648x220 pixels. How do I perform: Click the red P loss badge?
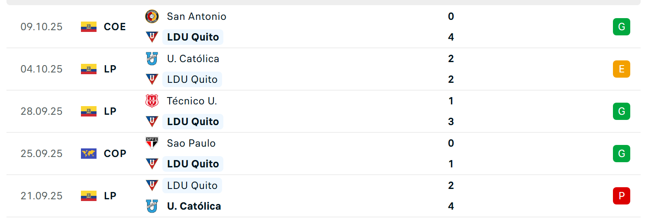(622, 196)
